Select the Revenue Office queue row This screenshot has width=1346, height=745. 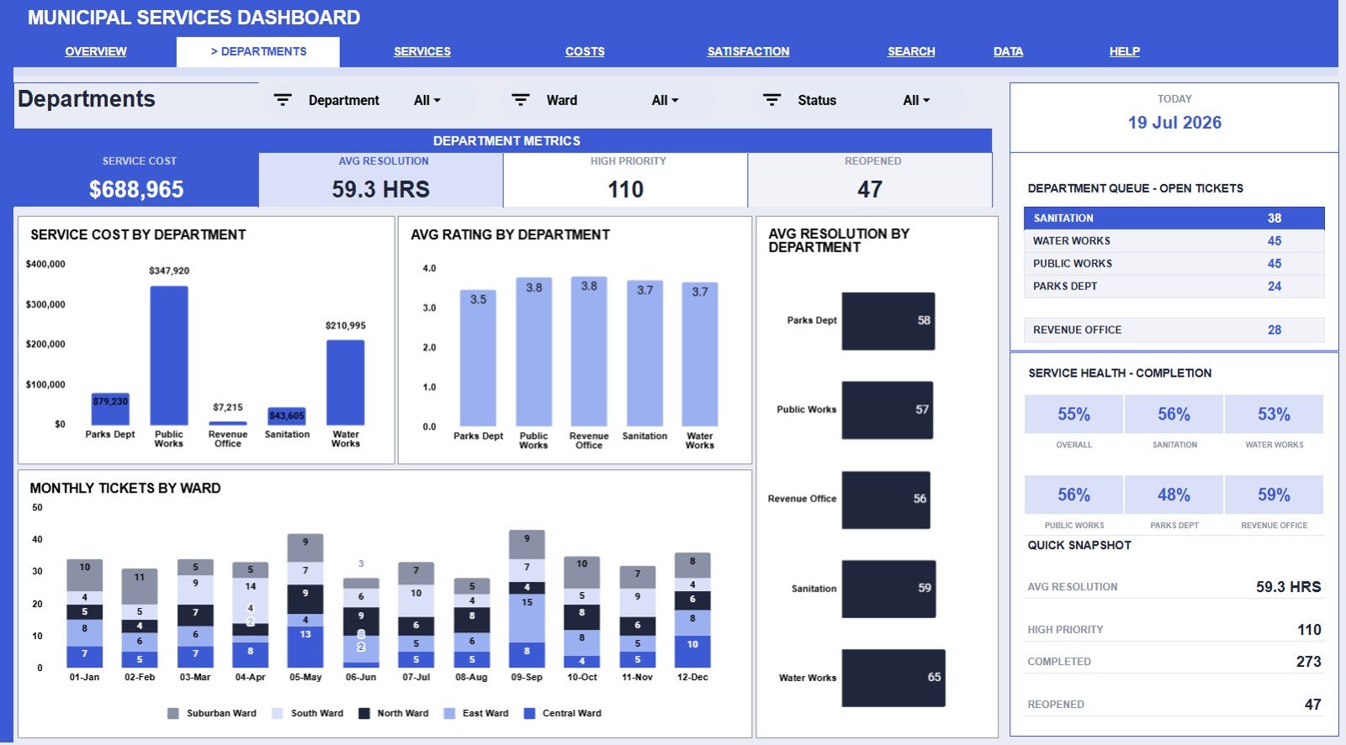point(1174,330)
